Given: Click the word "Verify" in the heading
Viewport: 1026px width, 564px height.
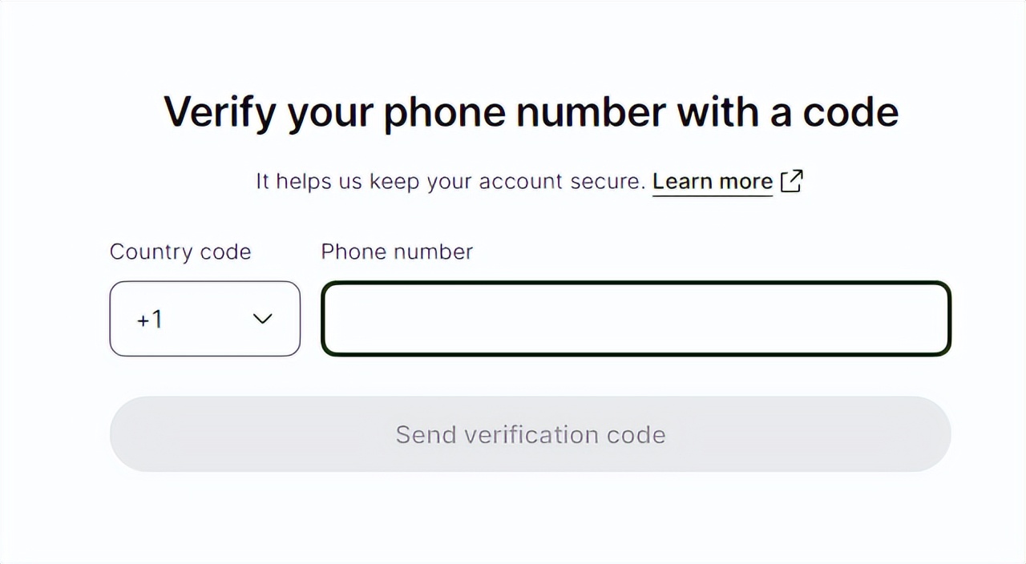Looking at the screenshot, I should (219, 112).
